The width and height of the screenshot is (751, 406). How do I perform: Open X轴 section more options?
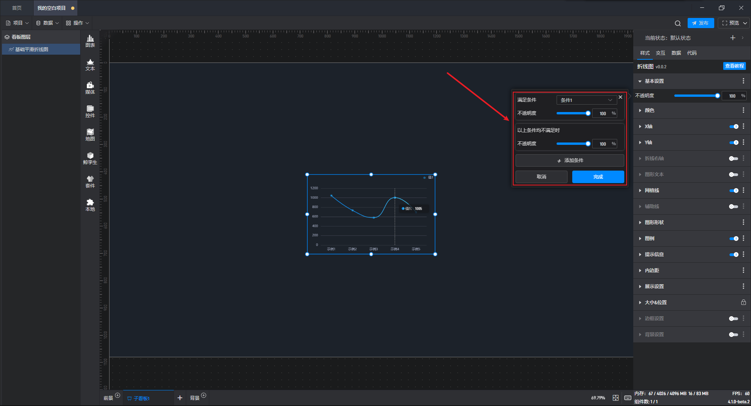point(744,126)
